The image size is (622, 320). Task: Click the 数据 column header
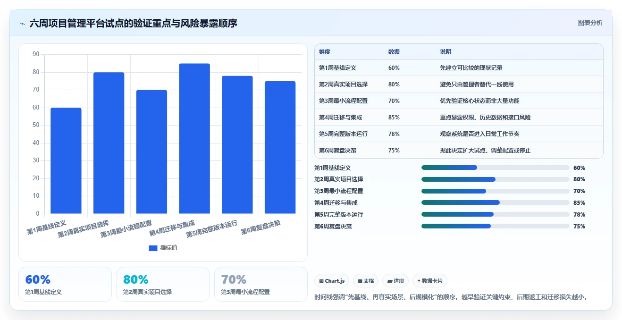pos(394,52)
